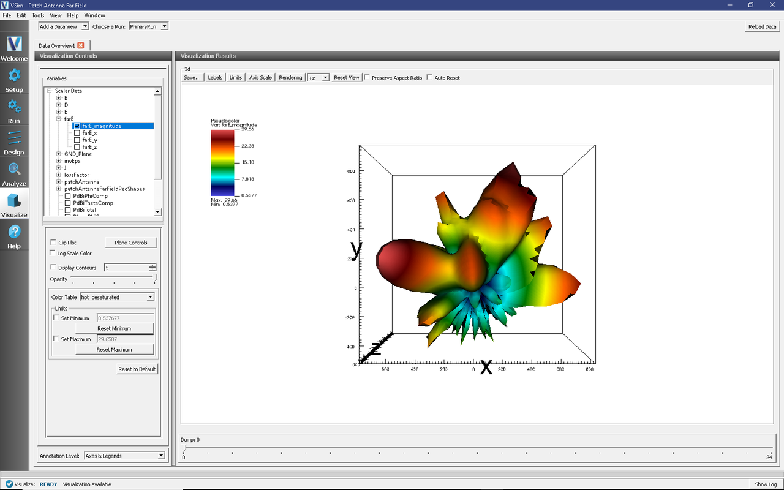Open the Tools menu

38,15
